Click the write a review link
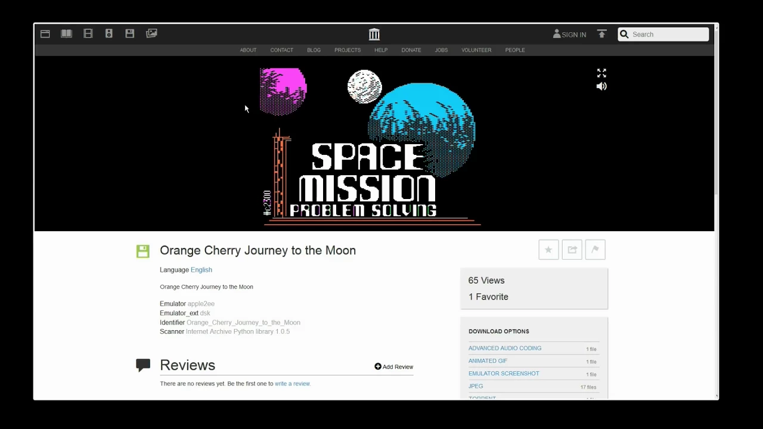 pos(293,384)
